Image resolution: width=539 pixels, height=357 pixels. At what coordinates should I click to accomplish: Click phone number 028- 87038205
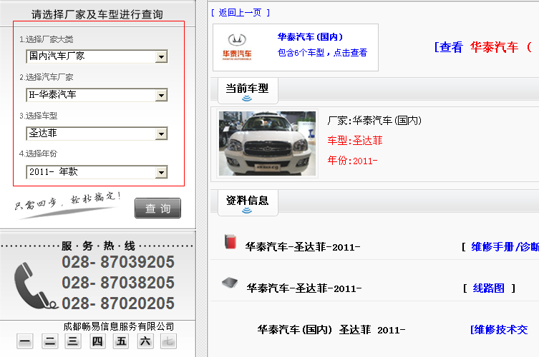pos(118,283)
